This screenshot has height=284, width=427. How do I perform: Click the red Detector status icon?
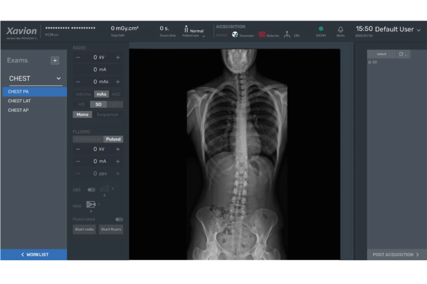[x=262, y=35]
